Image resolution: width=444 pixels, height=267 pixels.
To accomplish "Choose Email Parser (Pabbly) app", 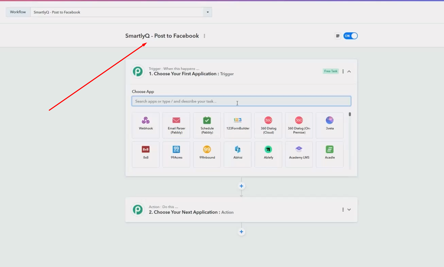I will 176,125.
